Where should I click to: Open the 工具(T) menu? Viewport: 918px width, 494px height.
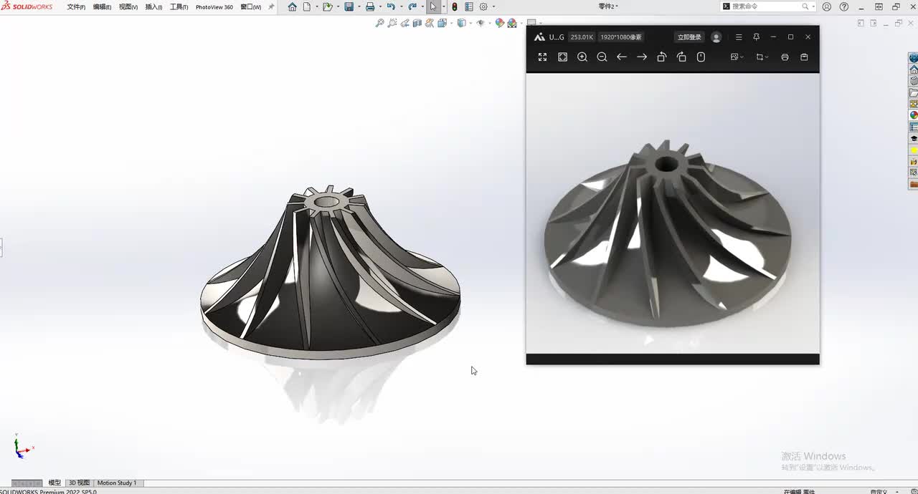tap(179, 7)
